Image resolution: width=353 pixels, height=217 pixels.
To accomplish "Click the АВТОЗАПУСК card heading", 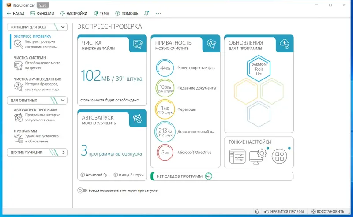I will coord(98,117).
